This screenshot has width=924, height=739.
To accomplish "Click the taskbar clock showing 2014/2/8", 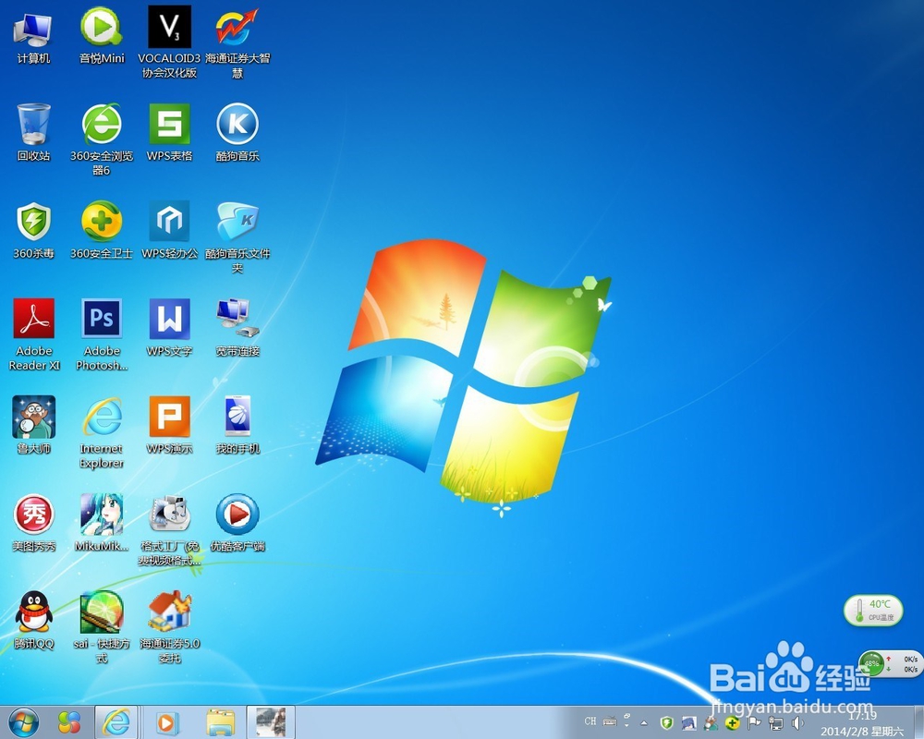I will (864, 729).
